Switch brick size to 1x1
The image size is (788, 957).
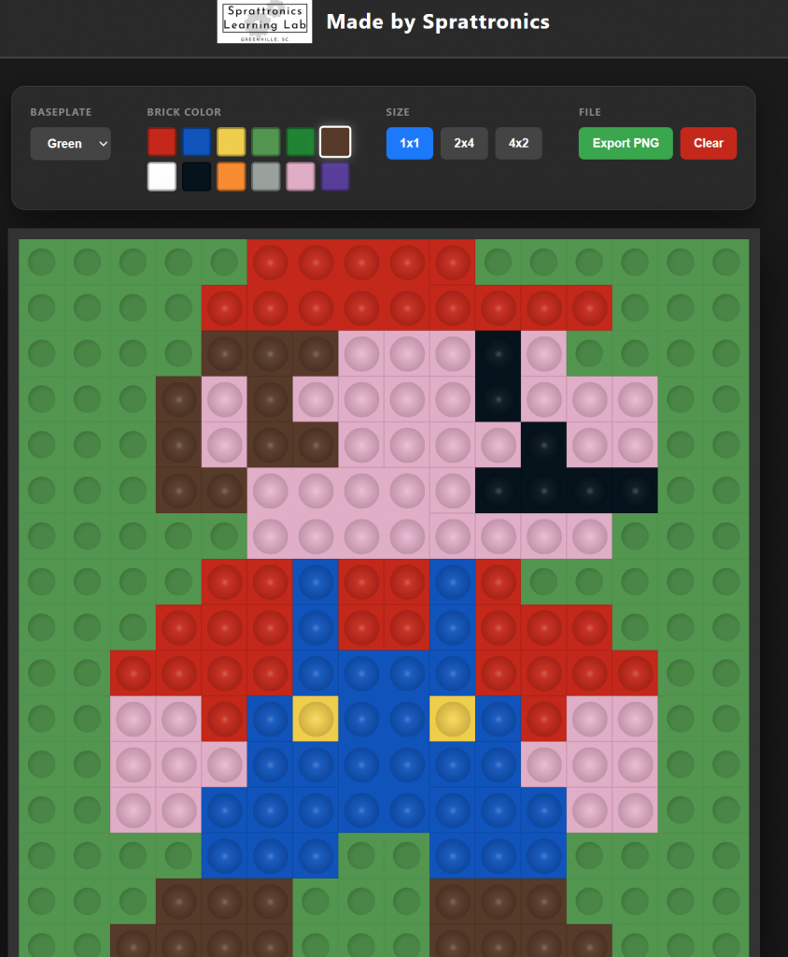pos(410,143)
